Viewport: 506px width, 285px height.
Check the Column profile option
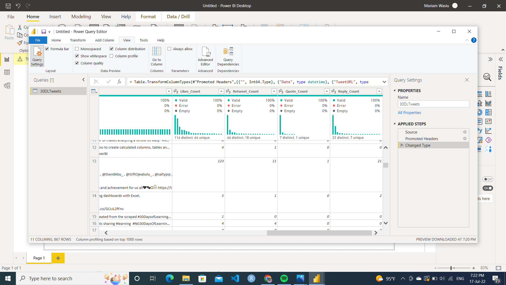(111, 56)
